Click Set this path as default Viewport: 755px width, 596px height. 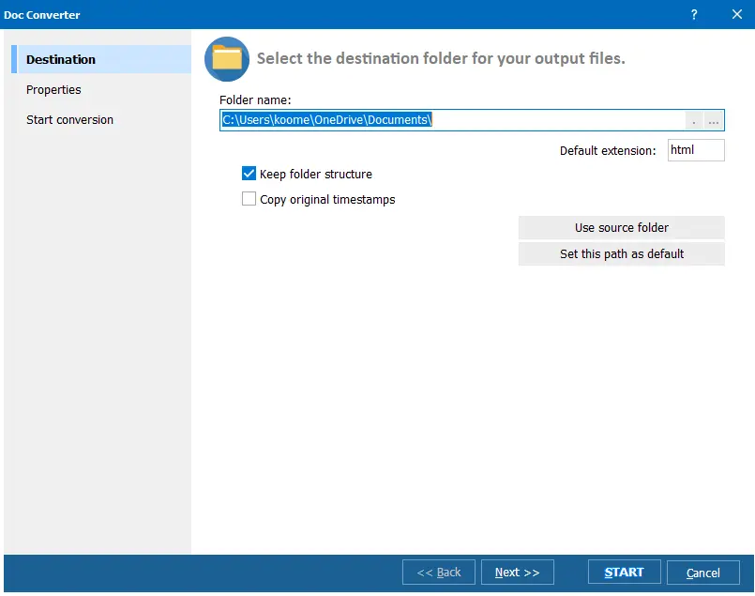coord(621,253)
